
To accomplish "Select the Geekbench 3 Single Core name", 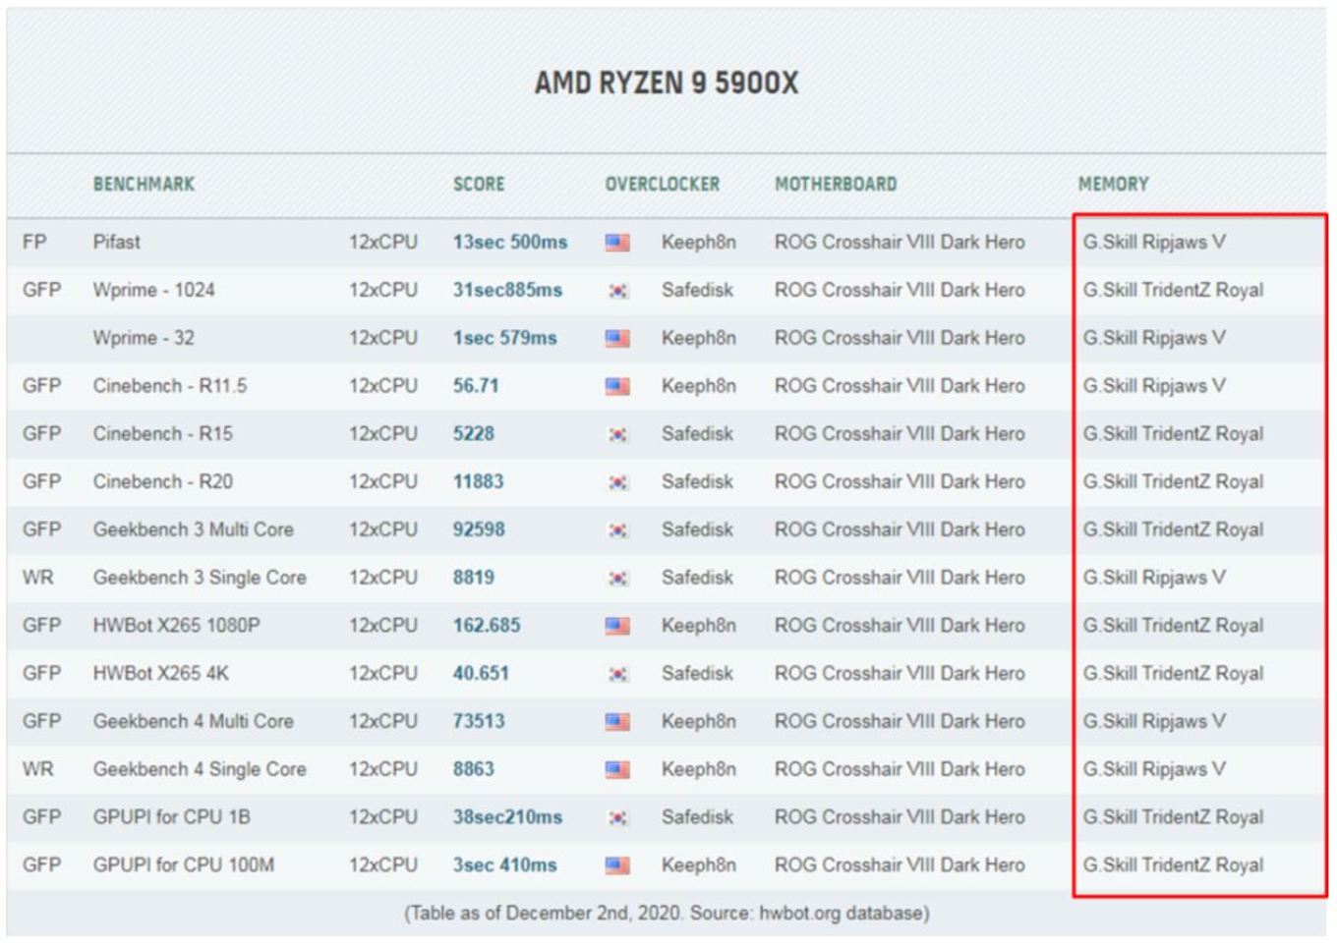I will [200, 578].
